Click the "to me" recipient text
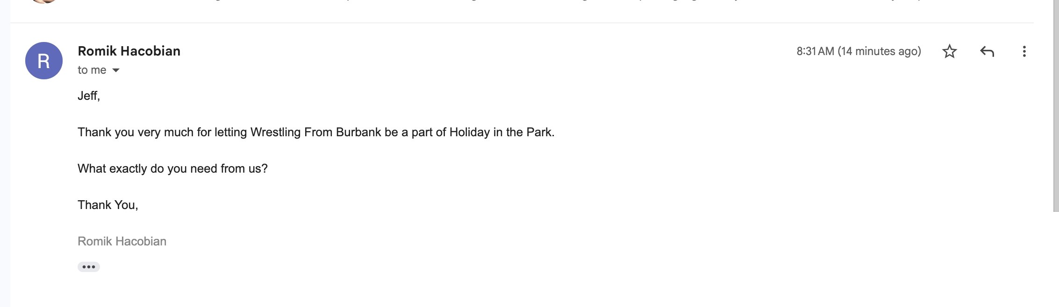Viewport: 1059px width, 307px height. (92, 70)
